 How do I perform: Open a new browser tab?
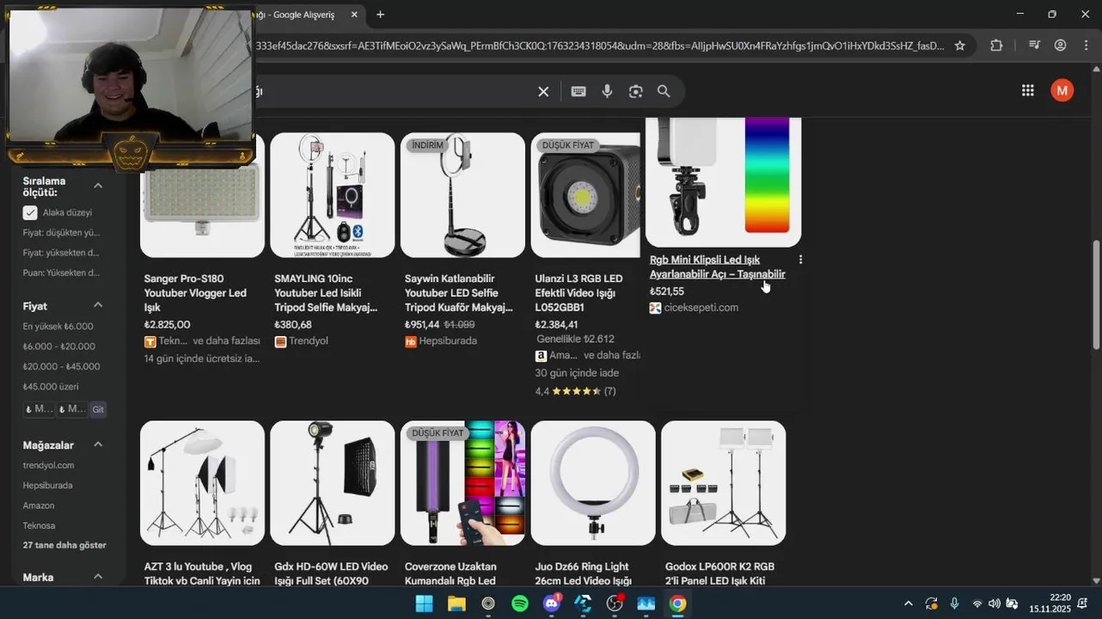pos(380,15)
